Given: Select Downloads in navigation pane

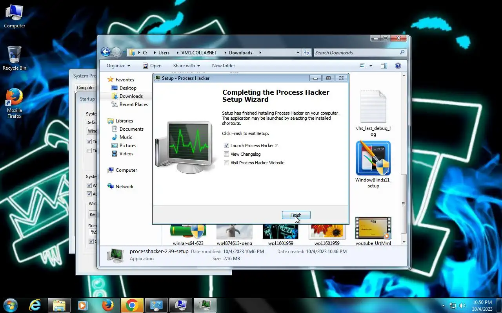Looking at the screenshot, I should (x=131, y=96).
